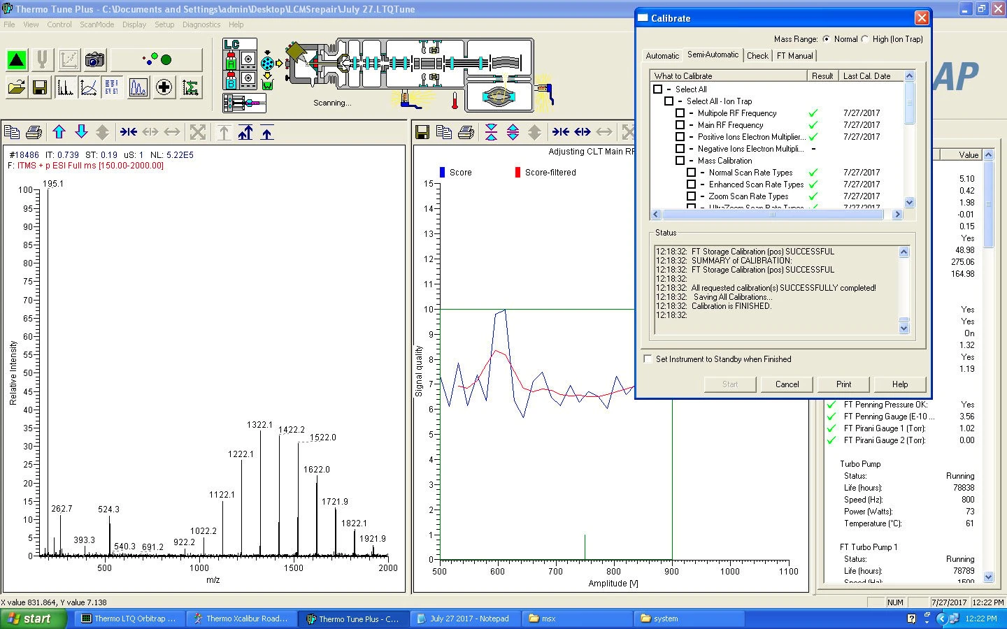Switch to the FT Manual tab
This screenshot has height=629, width=1007.
794,56
